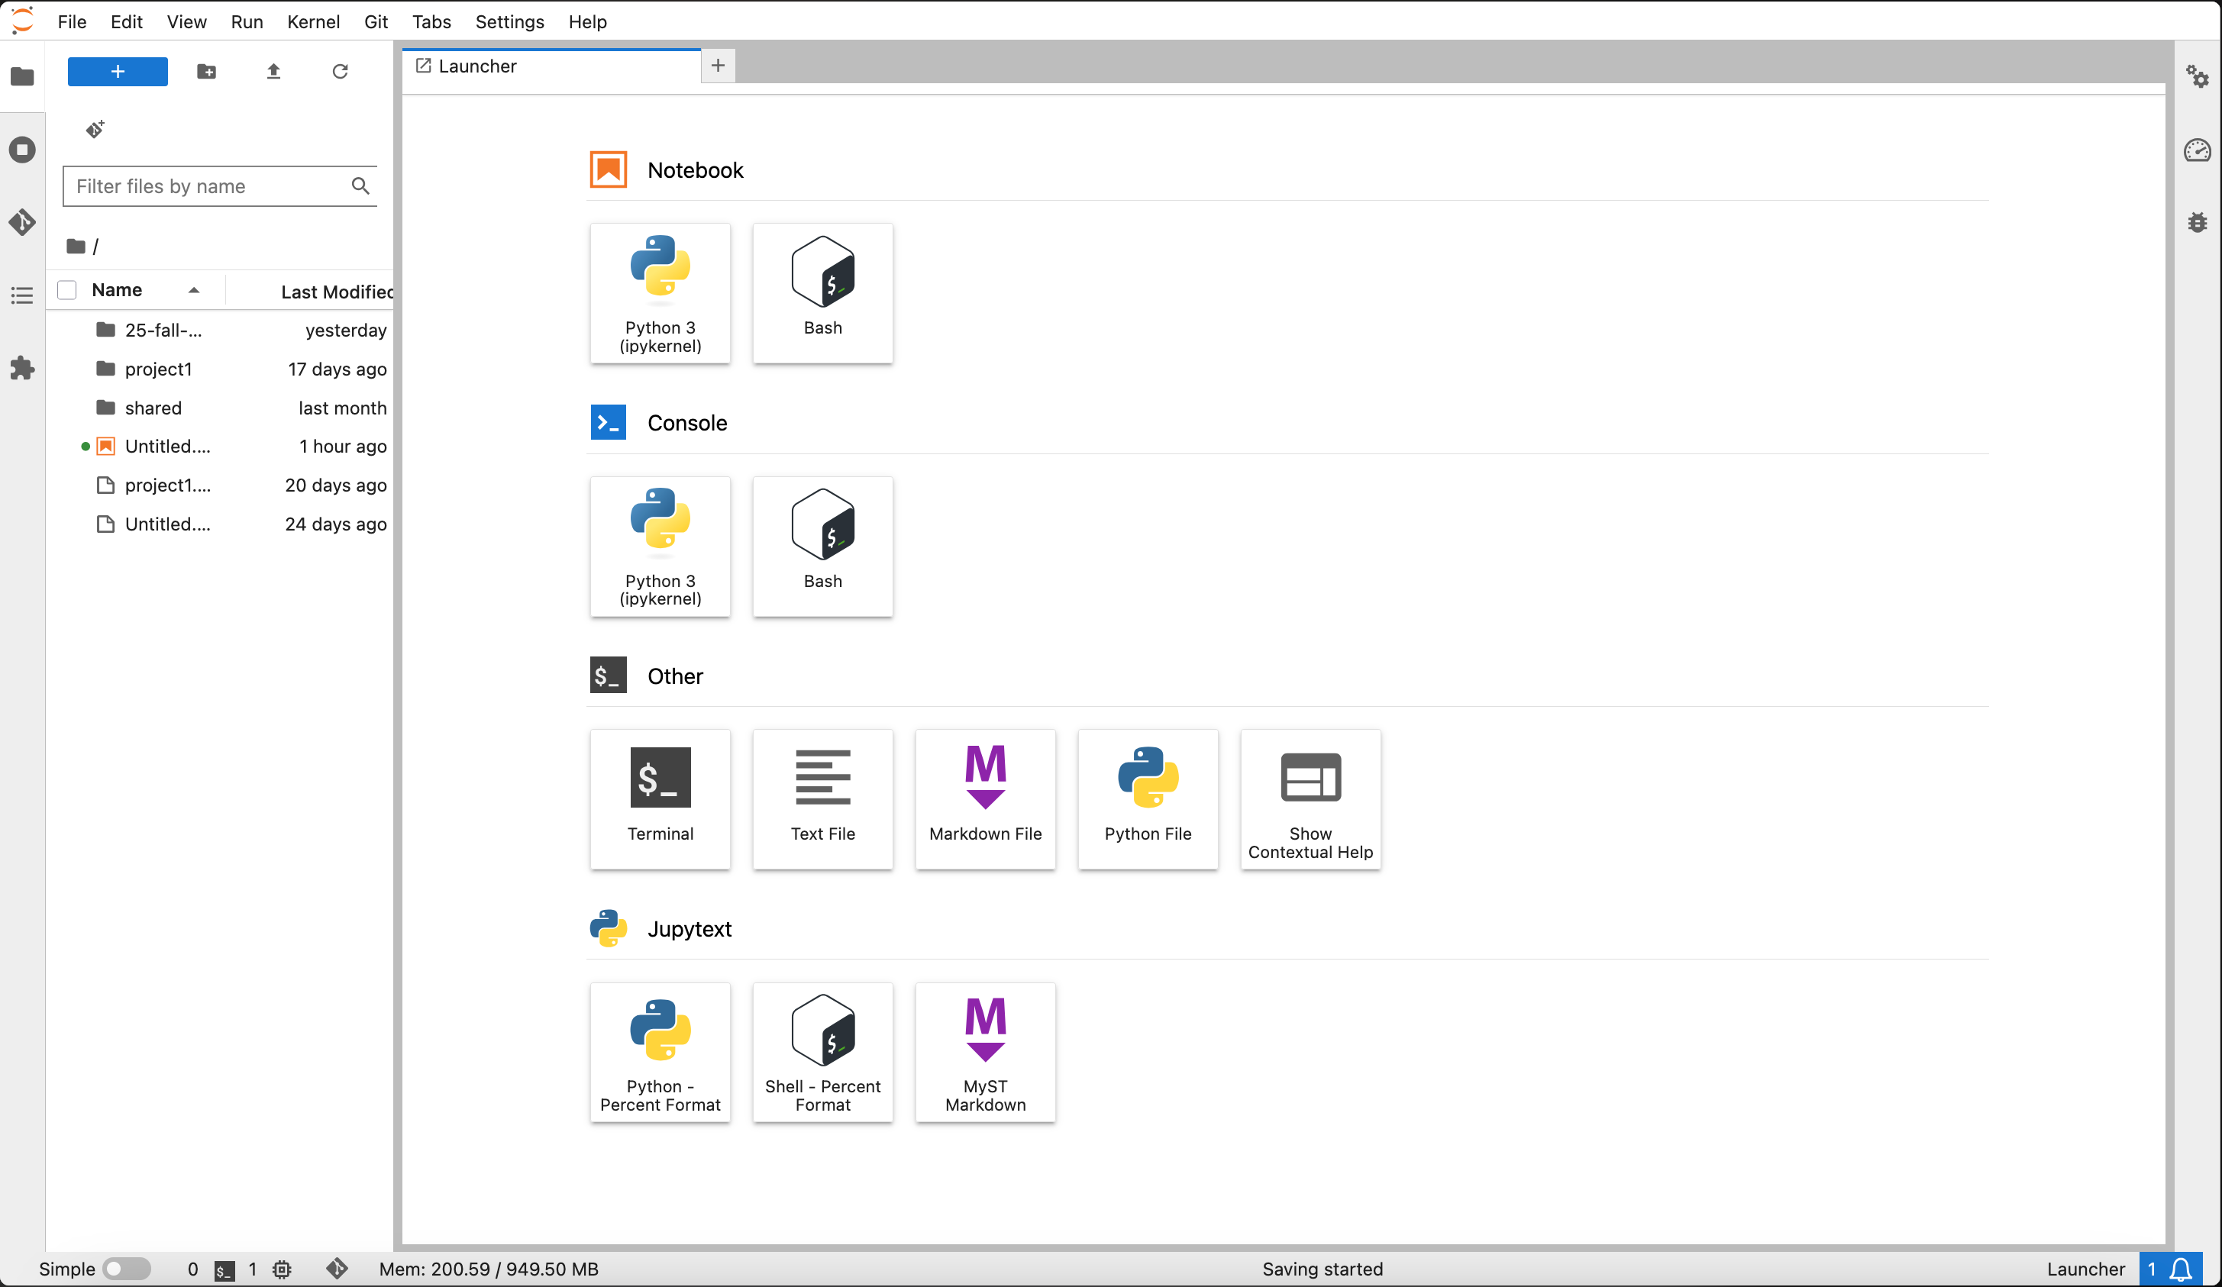
Task: Refresh the file browser
Action: tap(341, 72)
